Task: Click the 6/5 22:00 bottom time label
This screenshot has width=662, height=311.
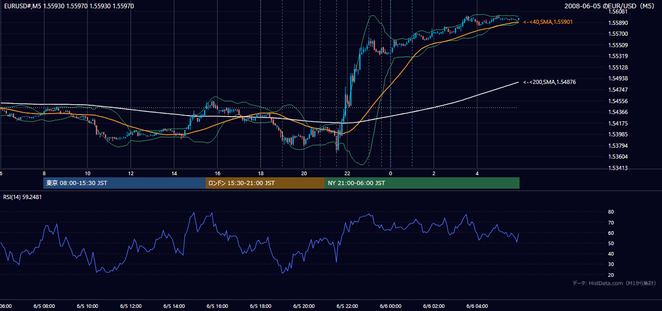Action: [x=347, y=306]
